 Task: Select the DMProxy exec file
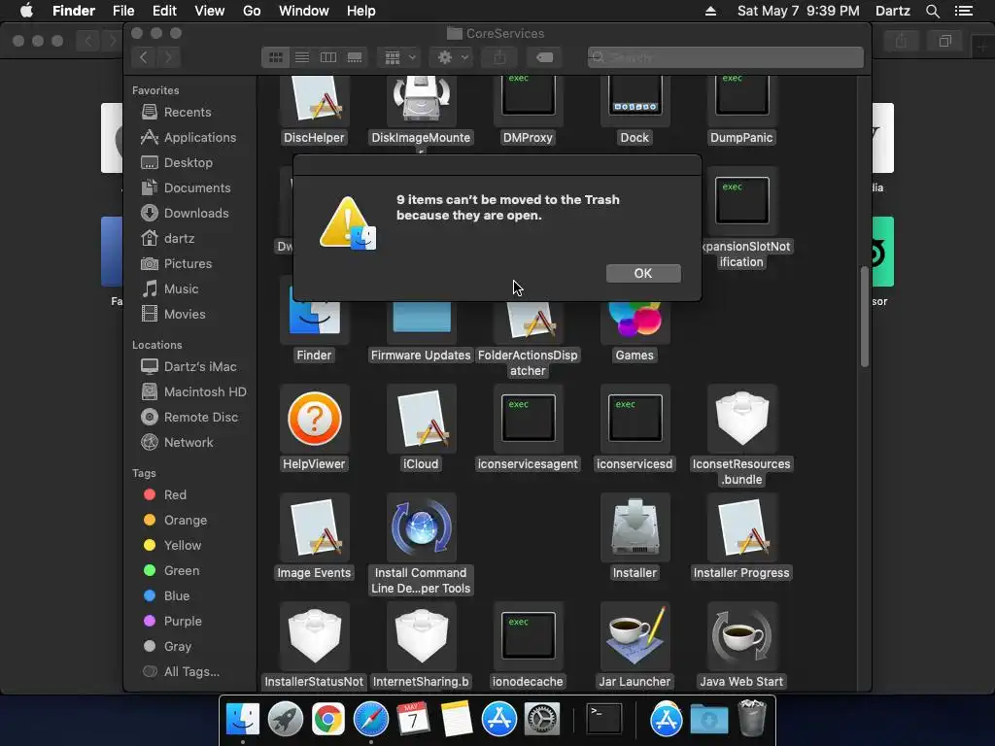click(528, 95)
